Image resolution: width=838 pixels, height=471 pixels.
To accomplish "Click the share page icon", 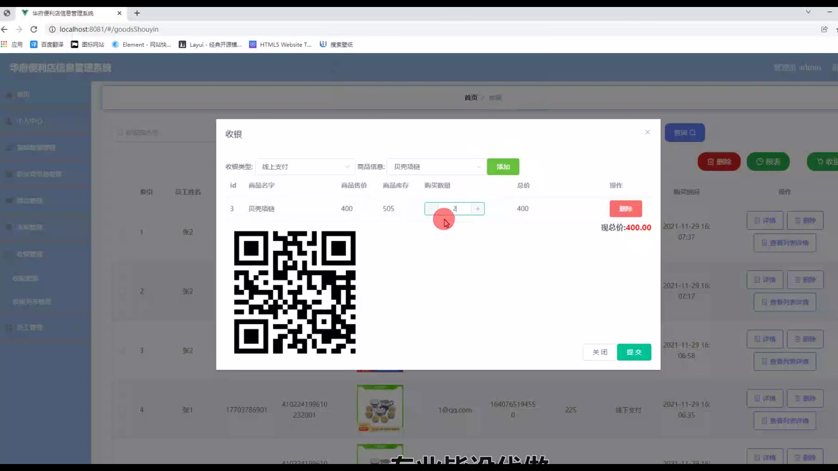I will coord(824,29).
